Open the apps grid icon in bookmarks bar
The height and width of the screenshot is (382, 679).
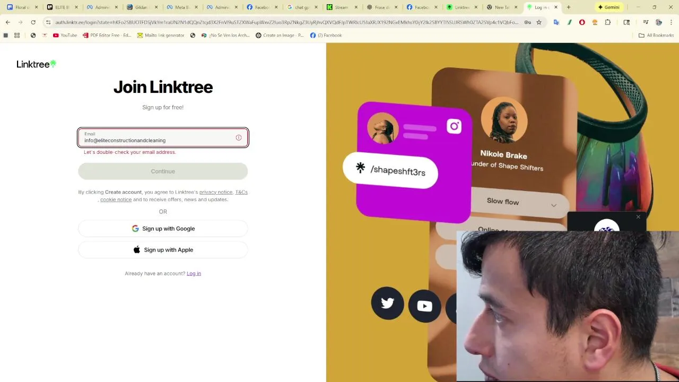coord(17,36)
